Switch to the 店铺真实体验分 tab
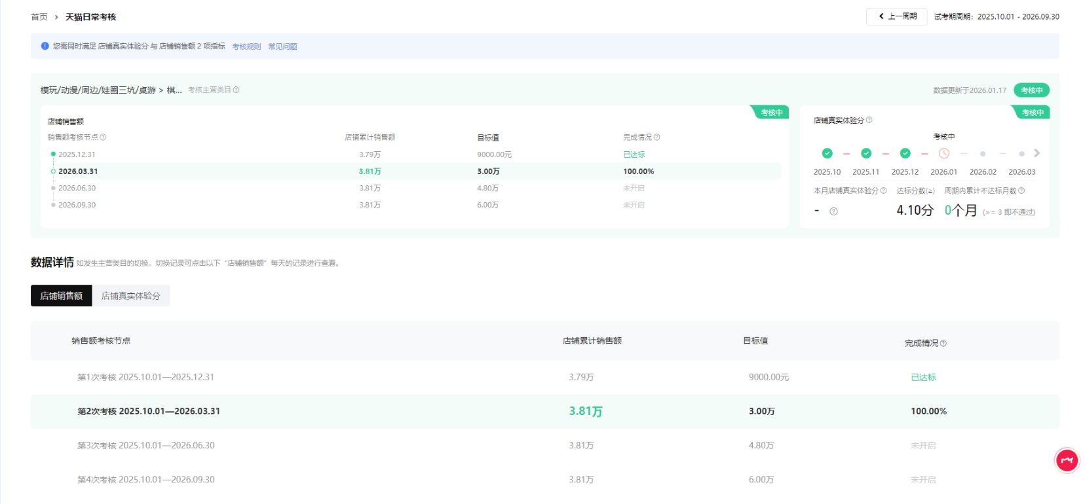Screen dimensions: 1085x504 click(x=131, y=296)
